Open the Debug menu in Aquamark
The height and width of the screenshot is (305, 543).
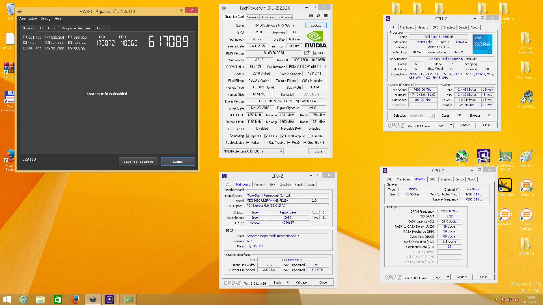coord(46,19)
